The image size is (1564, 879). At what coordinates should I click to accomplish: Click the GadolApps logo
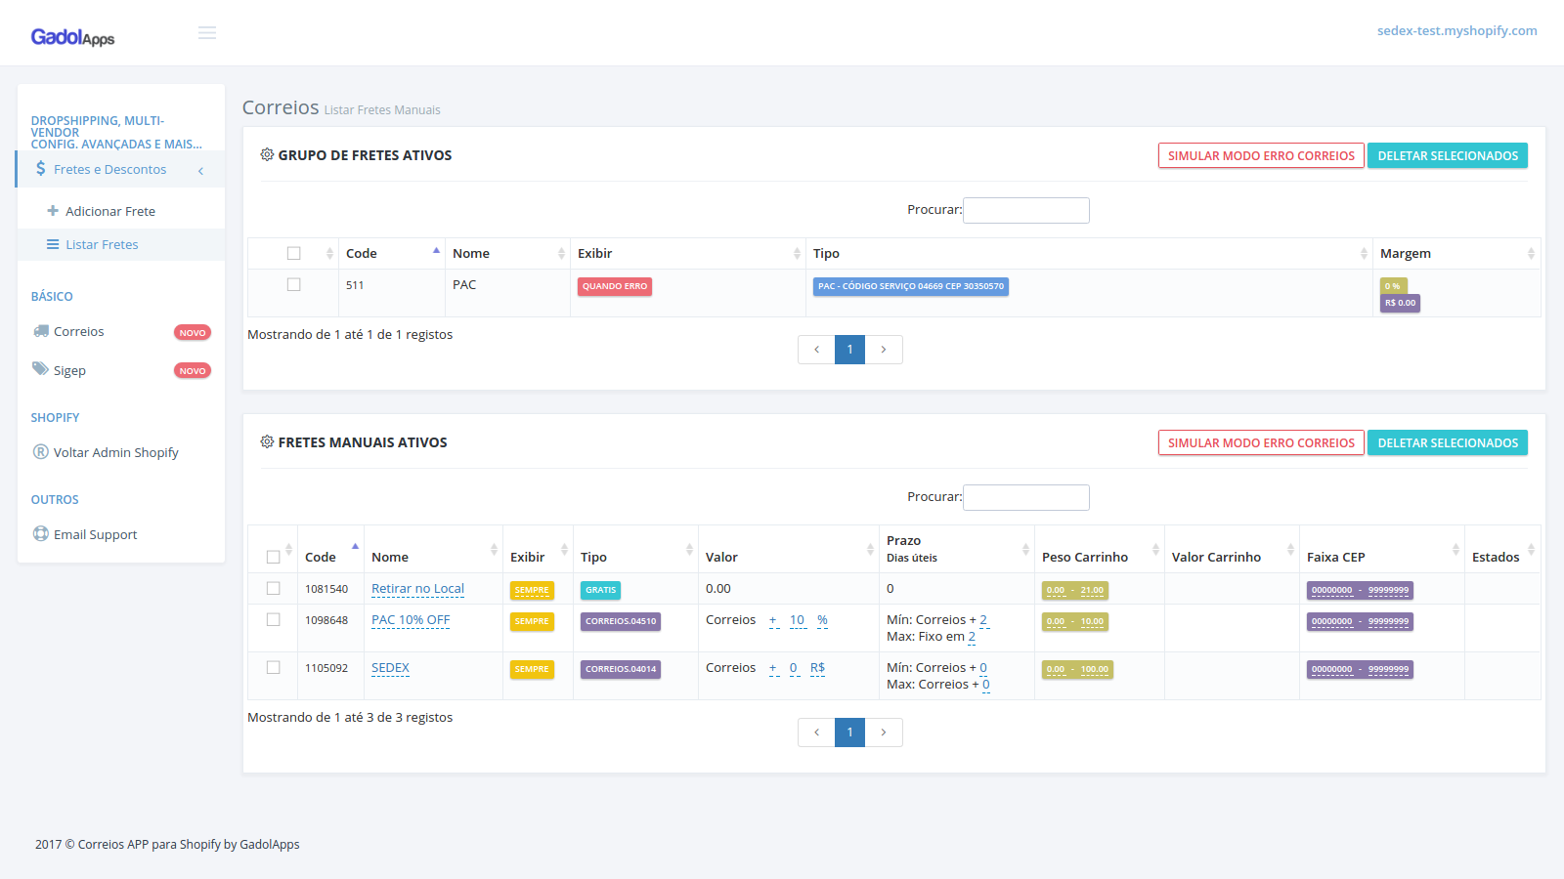pyautogui.click(x=72, y=37)
